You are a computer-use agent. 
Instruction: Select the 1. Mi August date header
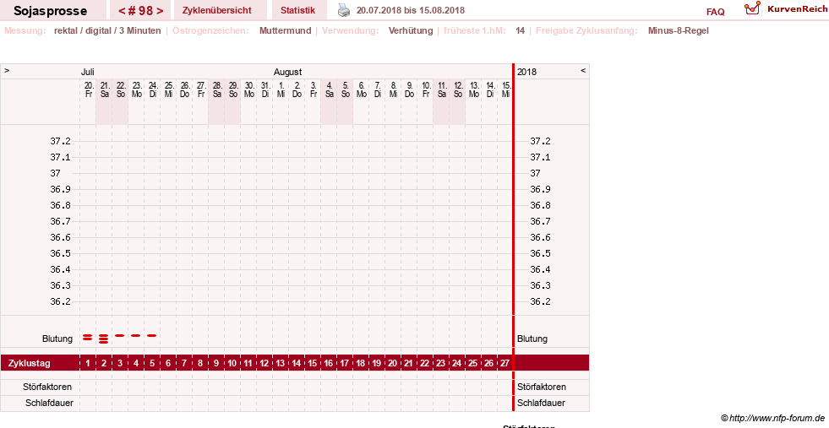[x=281, y=89]
